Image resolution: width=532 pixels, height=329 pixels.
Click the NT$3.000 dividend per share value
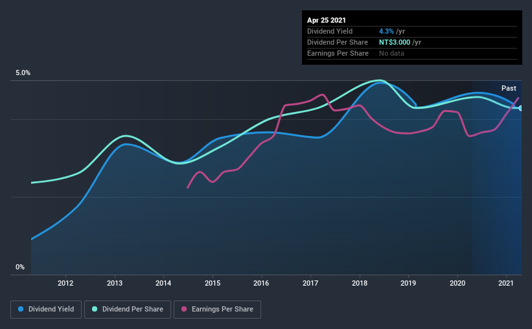click(395, 42)
